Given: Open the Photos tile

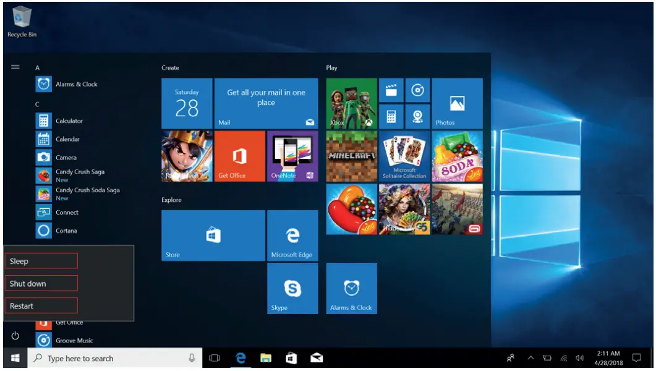Looking at the screenshot, I should tap(457, 103).
